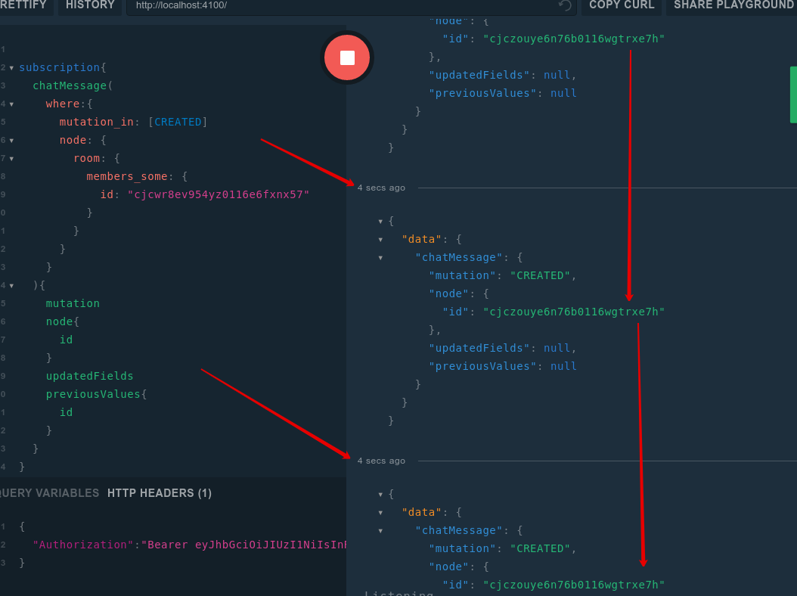The image size is (797, 596).
Task: Click the green scrollbar handle on the right
Action: pos(792,95)
